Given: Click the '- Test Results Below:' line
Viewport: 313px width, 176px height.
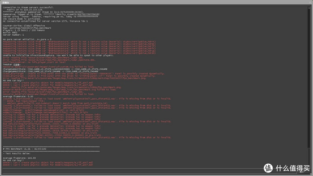Looking at the screenshot, I should click(x=17, y=153).
